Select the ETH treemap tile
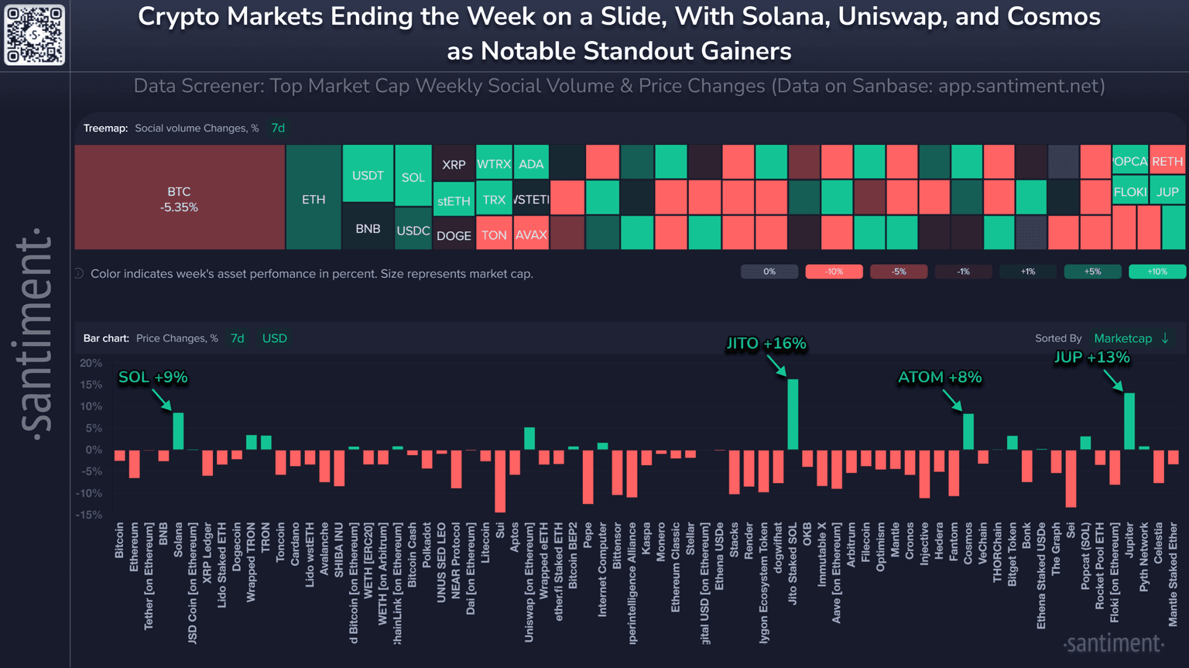 (314, 199)
